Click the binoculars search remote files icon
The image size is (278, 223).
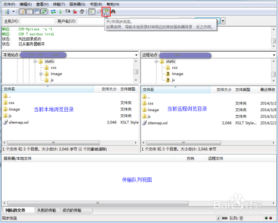tap(113, 12)
